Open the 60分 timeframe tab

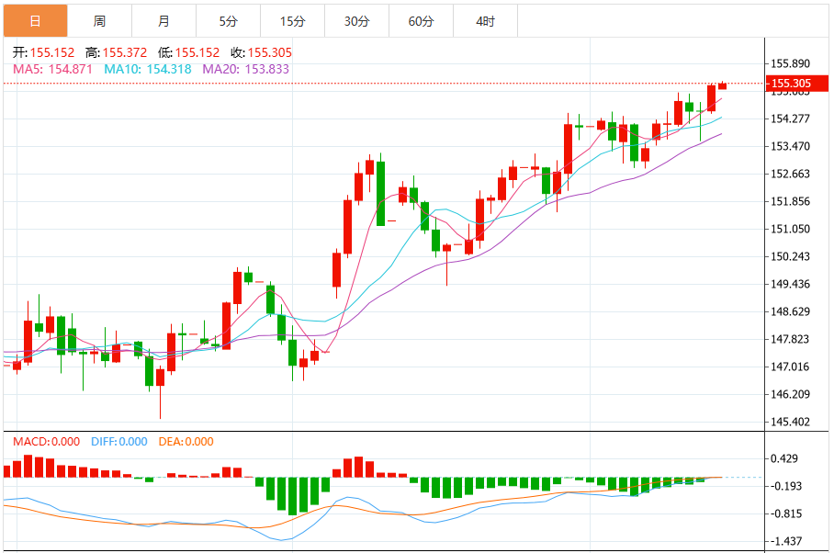click(x=422, y=21)
